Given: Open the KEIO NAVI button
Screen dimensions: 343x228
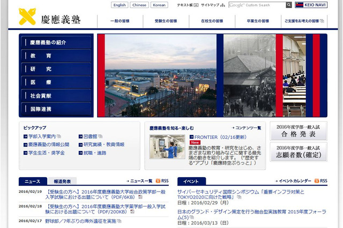Looking at the screenshot, I should (x=311, y=5).
